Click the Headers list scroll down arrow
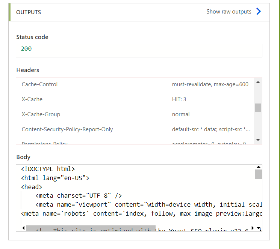Image resolution: width=280 pixels, height=249 pixels. click(258, 140)
